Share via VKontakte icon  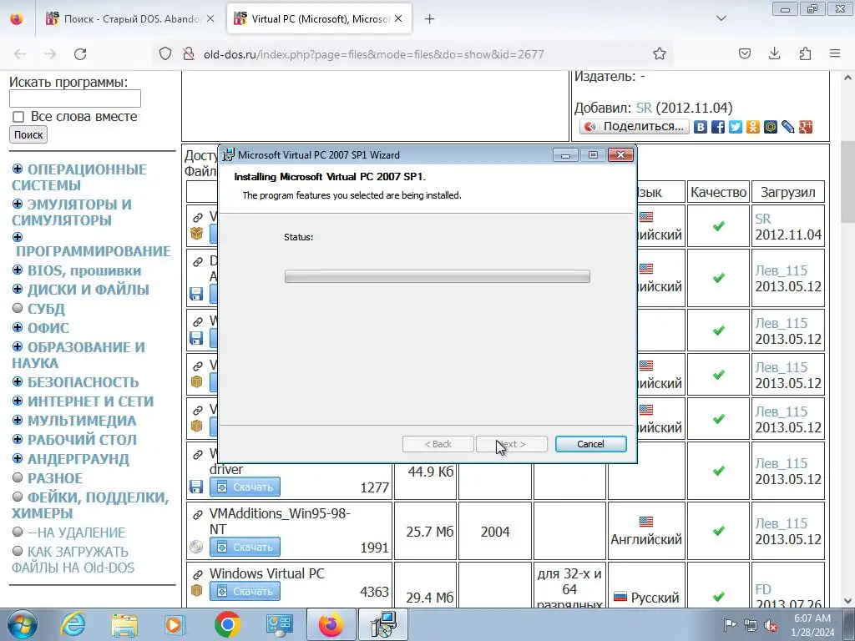(701, 127)
